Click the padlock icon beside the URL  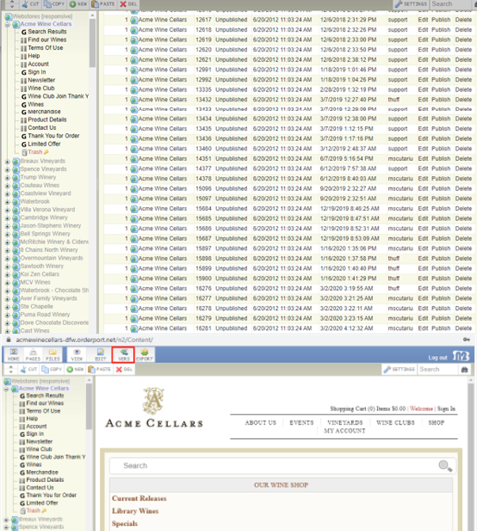click(9, 340)
